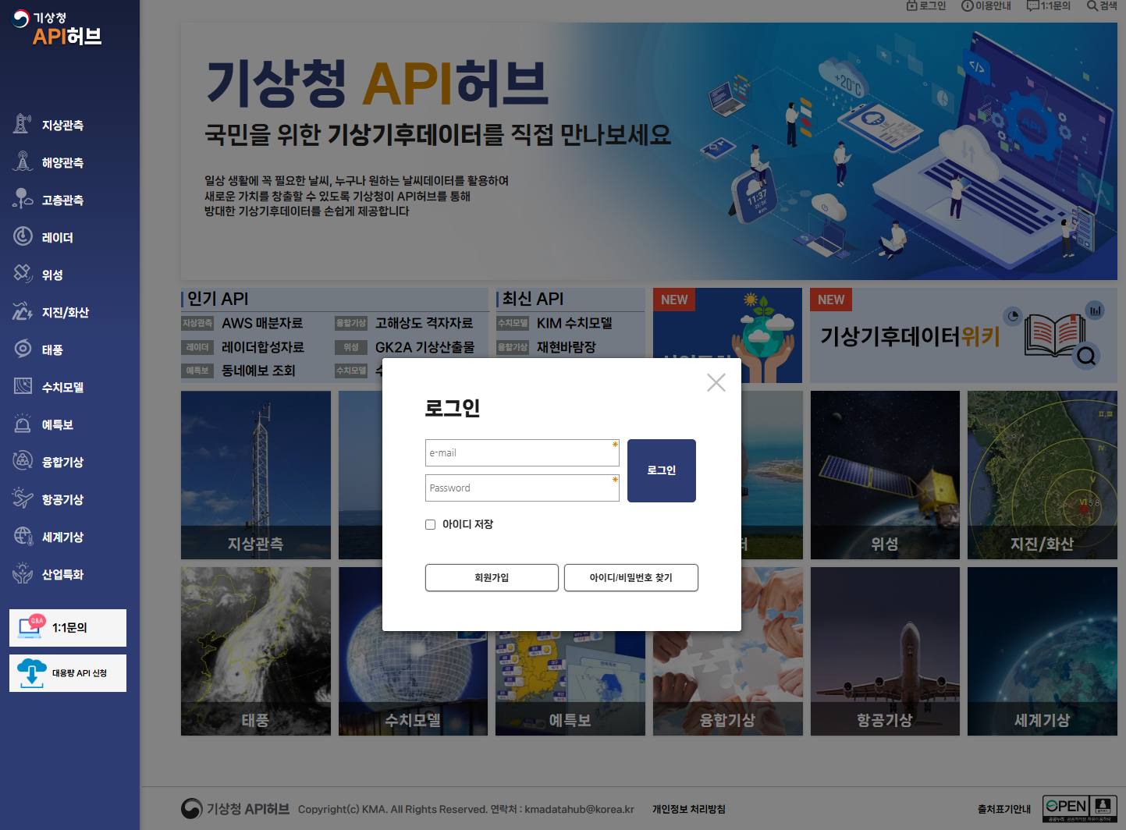Open 개인정보 처리방침 footer link
Screen dimensions: 1126x830
pyautogui.click(x=689, y=809)
